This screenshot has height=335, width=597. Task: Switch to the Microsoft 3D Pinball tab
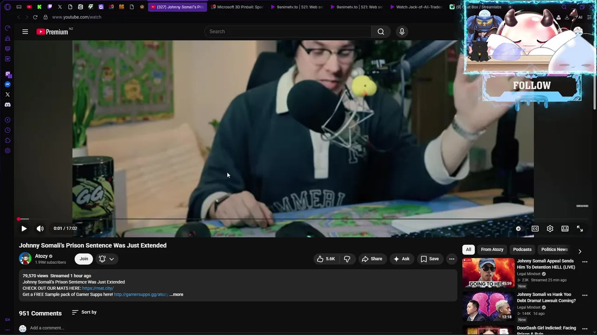(x=238, y=7)
